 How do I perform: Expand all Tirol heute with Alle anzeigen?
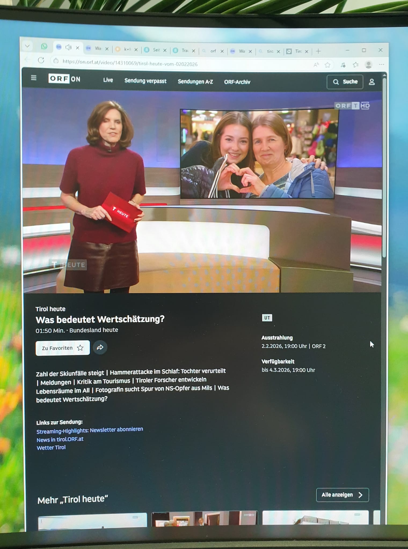(342, 495)
